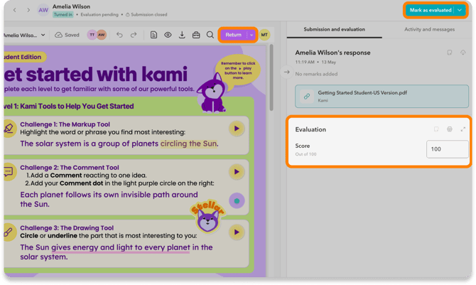Toggle the eye visibility icon
476x285 pixels.
(168, 35)
